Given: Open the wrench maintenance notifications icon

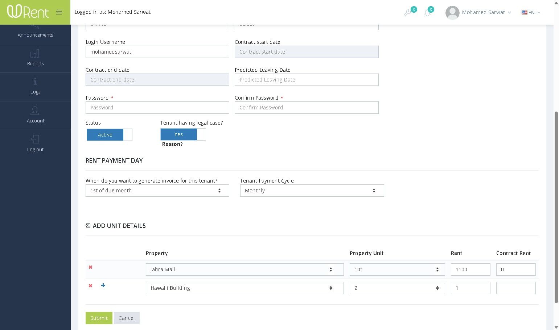Looking at the screenshot, I should [407, 13].
